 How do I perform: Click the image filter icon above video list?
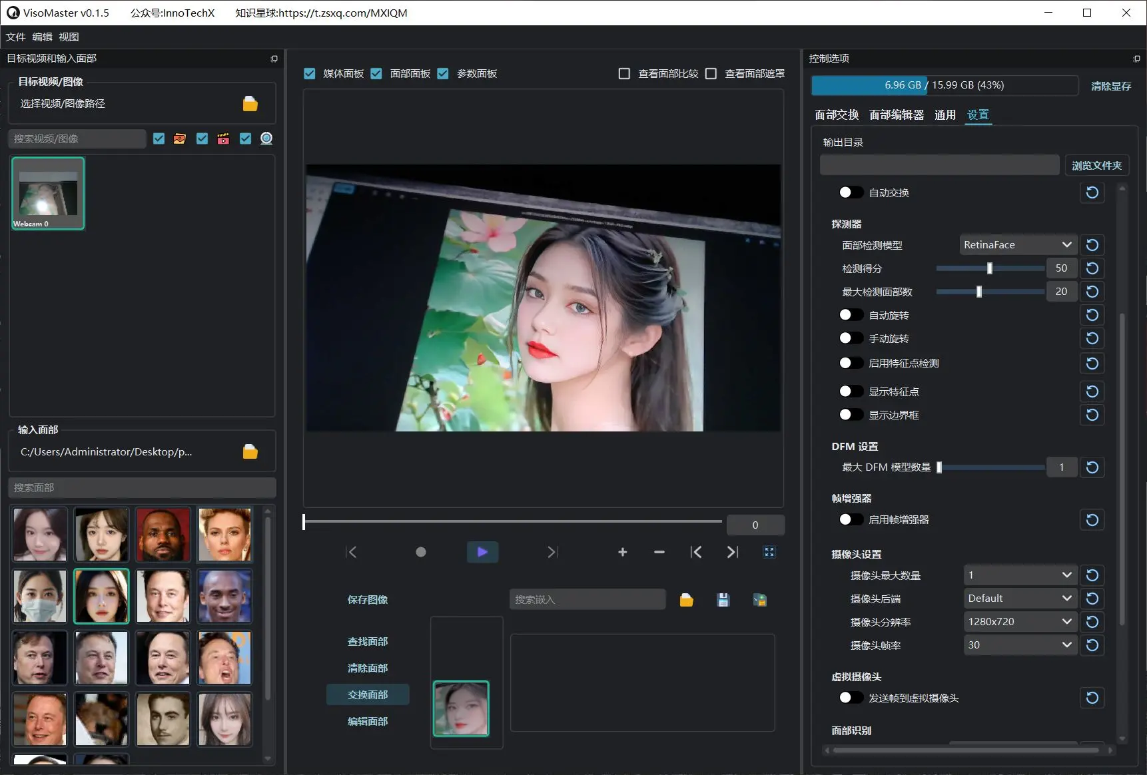click(179, 138)
